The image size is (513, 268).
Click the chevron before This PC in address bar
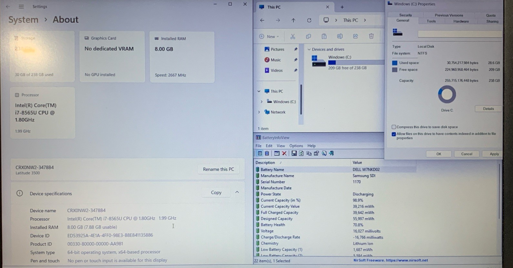(x=336, y=20)
